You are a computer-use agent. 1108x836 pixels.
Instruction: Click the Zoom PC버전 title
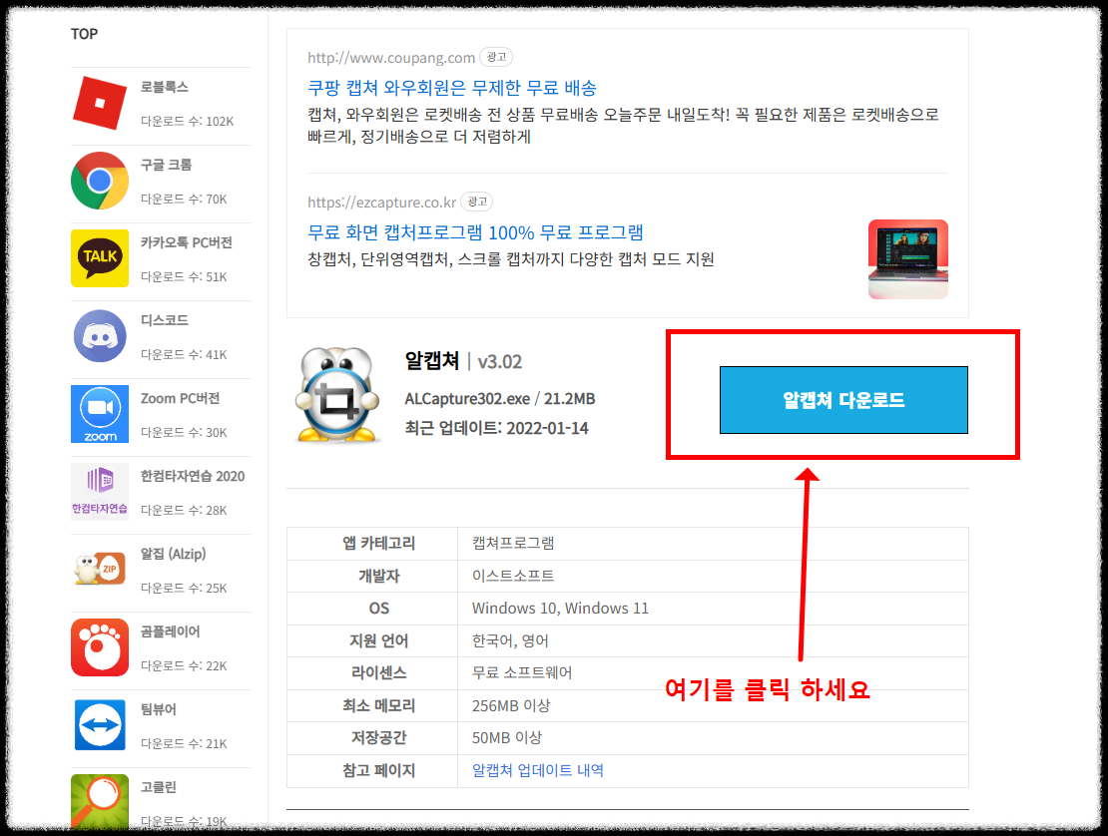tap(181, 398)
